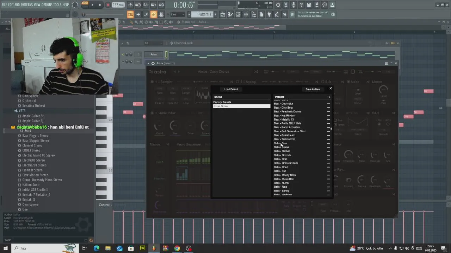Open Chrome from the taskbar

(177, 248)
